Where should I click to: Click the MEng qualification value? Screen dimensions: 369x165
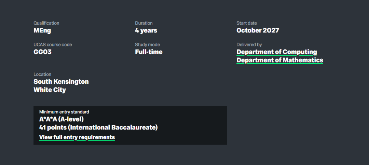coord(42,30)
